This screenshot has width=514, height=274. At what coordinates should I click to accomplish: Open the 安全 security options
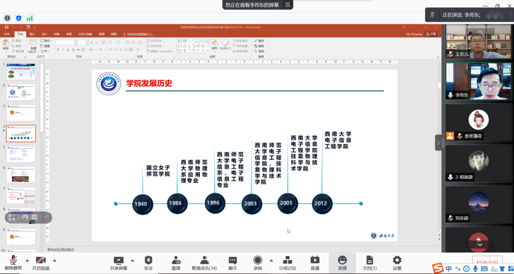pyautogui.click(x=149, y=263)
